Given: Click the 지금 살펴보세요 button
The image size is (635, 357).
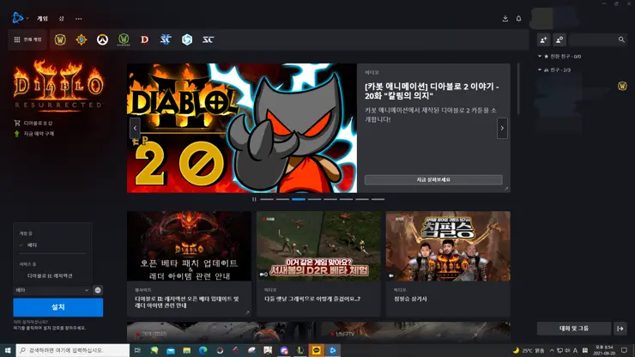Looking at the screenshot, I should [433, 179].
